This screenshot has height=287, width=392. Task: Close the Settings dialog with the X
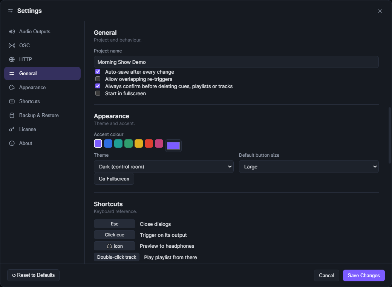pos(380,11)
